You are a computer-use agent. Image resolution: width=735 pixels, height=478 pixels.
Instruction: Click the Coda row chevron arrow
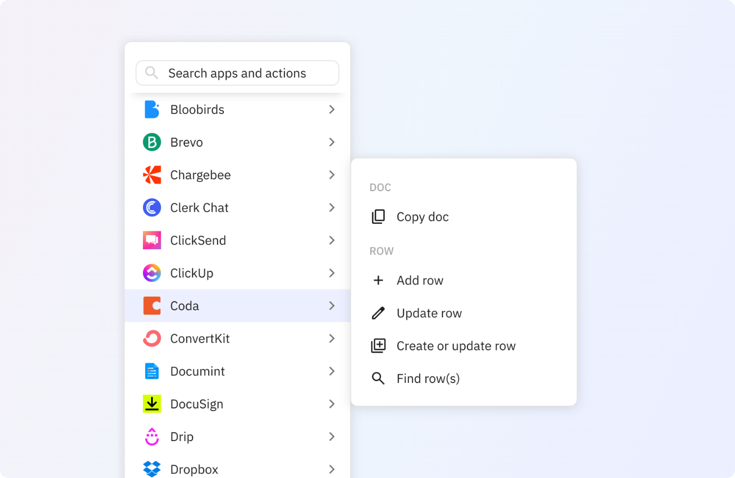click(332, 306)
